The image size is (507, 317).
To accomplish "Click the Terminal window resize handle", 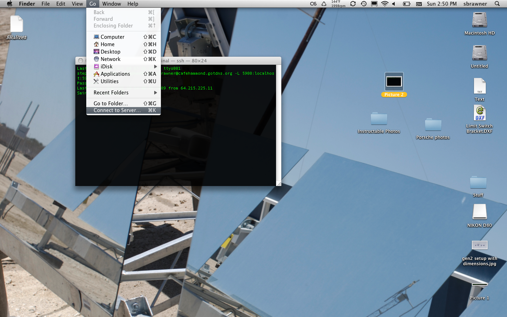I will point(278,184).
